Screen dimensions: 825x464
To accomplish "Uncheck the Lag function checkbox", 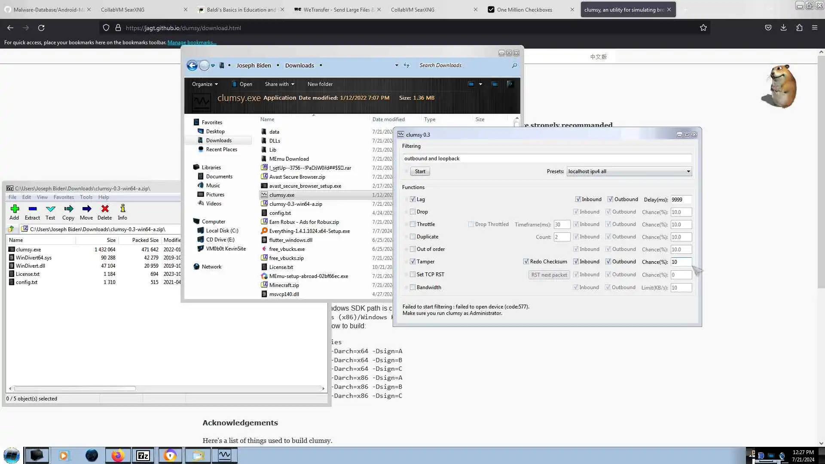I will (x=413, y=199).
